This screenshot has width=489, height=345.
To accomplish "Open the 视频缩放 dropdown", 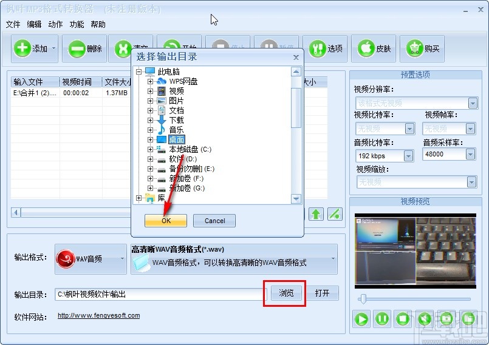I will coord(471,182).
